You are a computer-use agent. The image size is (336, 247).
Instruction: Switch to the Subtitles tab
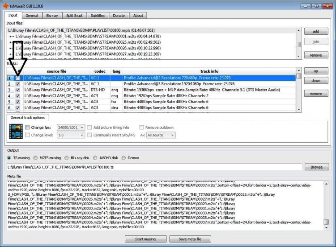97,16
